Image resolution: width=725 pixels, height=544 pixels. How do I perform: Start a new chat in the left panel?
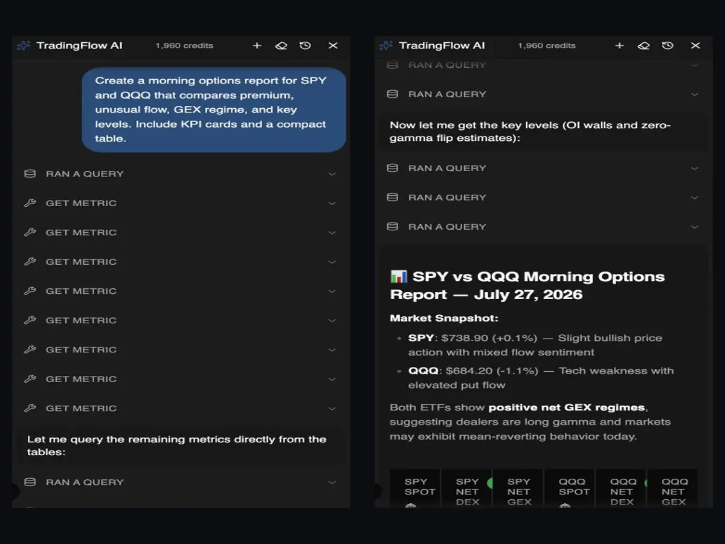pyautogui.click(x=257, y=45)
